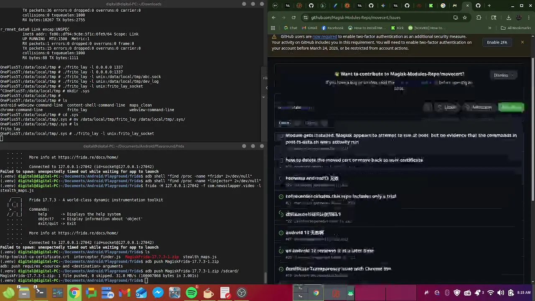Open Facebook bookmark
The width and height of the screenshot is (535, 301).
pyautogui.click(x=332, y=28)
